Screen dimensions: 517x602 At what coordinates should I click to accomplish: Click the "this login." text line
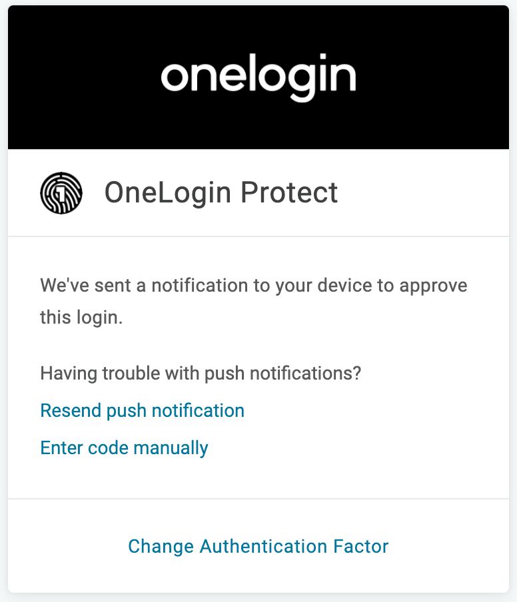pos(81,318)
